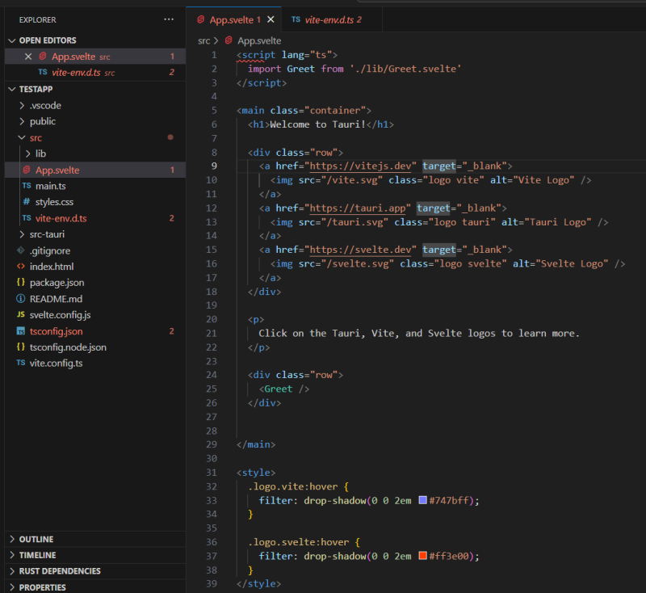Click the svelte.config.js JS icon

pos(21,314)
